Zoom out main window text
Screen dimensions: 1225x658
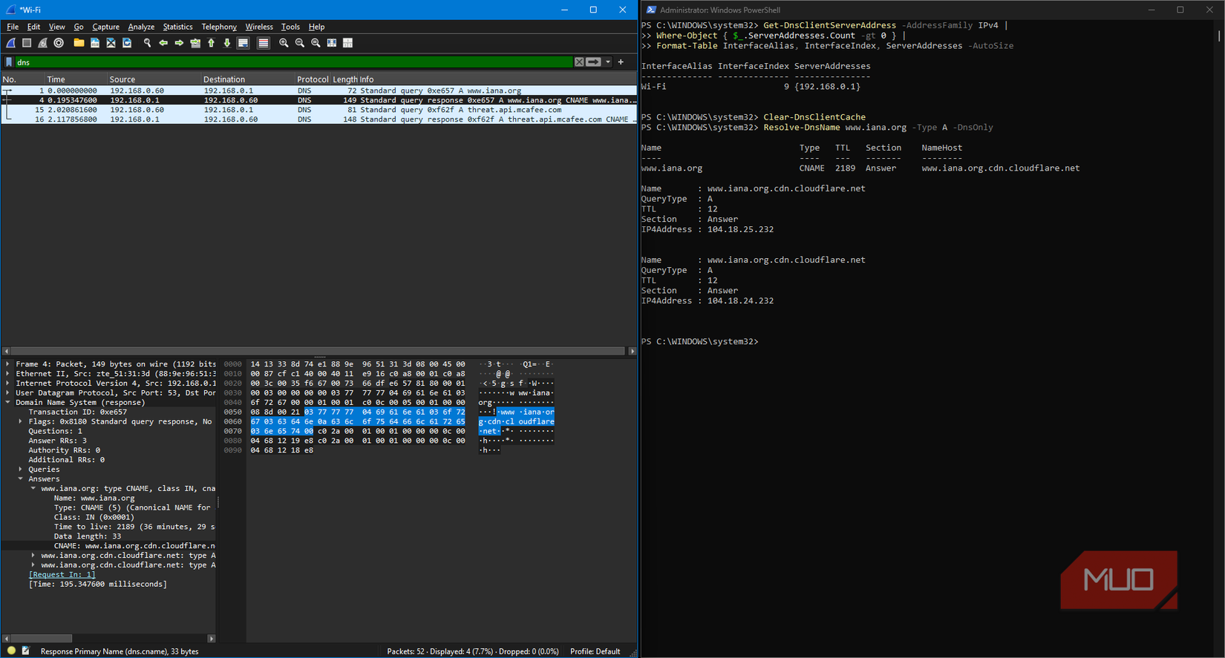click(300, 43)
